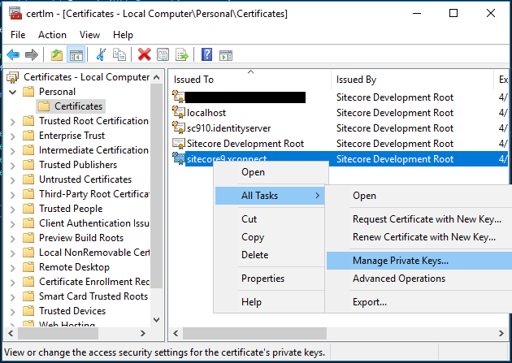512x363 pixels.
Task: Click the Certificates - Local Computer root icon
Action: tap(13, 77)
